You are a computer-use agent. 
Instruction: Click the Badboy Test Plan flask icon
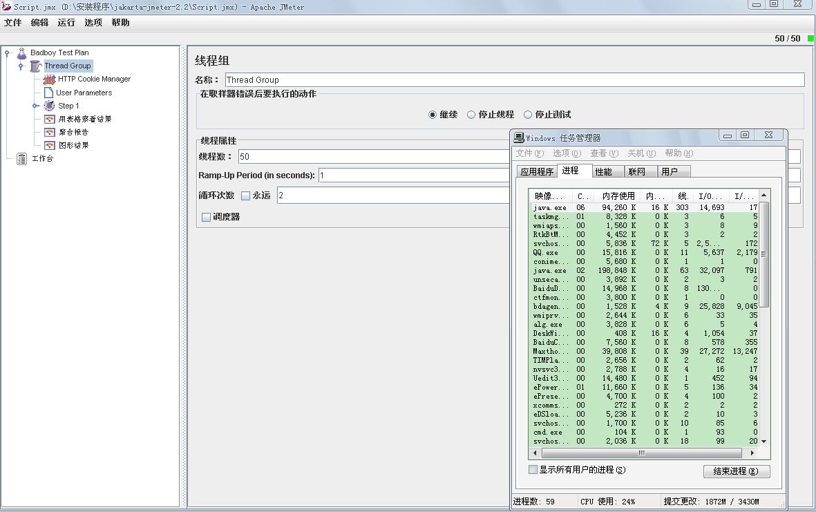click(21, 53)
